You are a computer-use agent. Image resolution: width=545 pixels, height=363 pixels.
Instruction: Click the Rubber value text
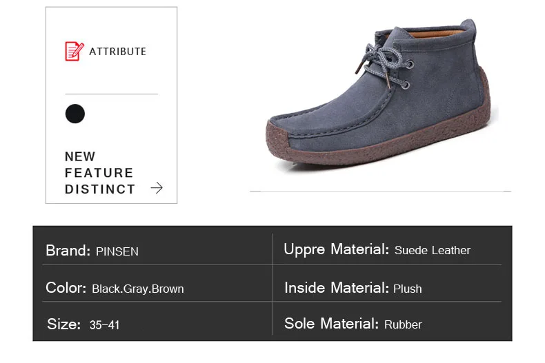(403, 324)
